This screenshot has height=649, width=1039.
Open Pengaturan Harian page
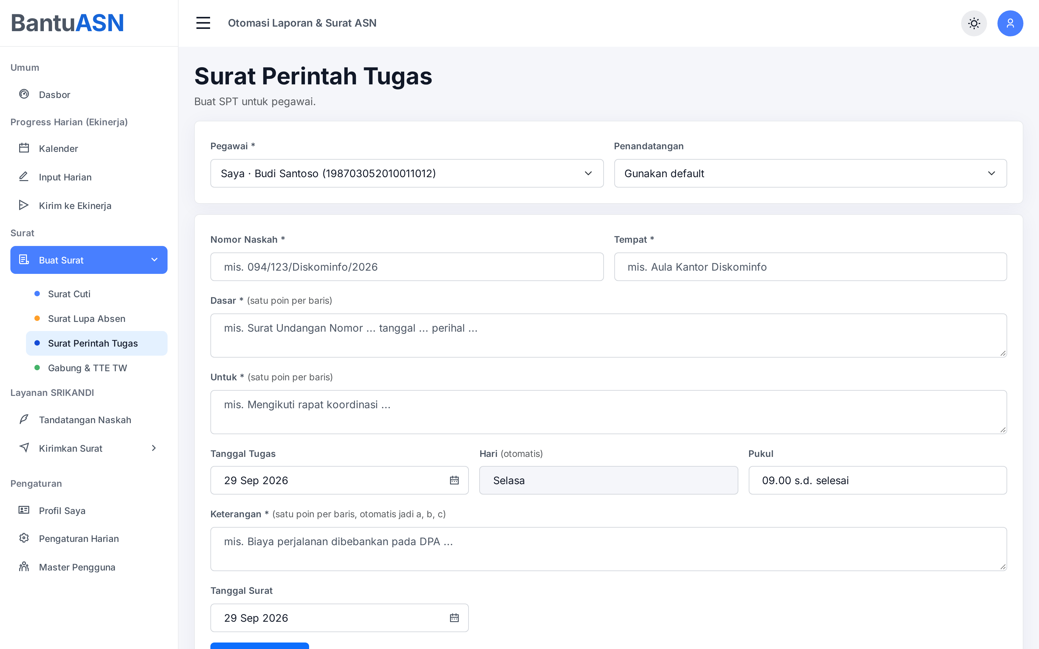pyautogui.click(x=89, y=539)
